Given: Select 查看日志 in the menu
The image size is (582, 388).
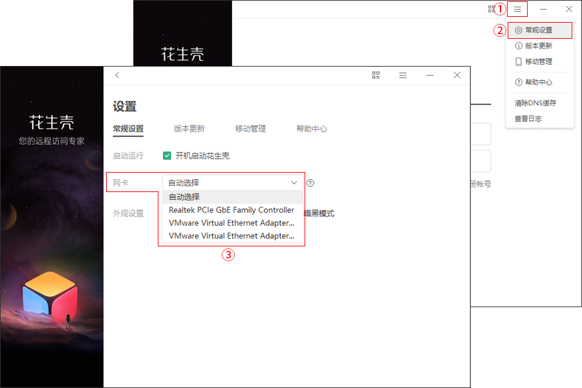Looking at the screenshot, I should pyautogui.click(x=528, y=119).
